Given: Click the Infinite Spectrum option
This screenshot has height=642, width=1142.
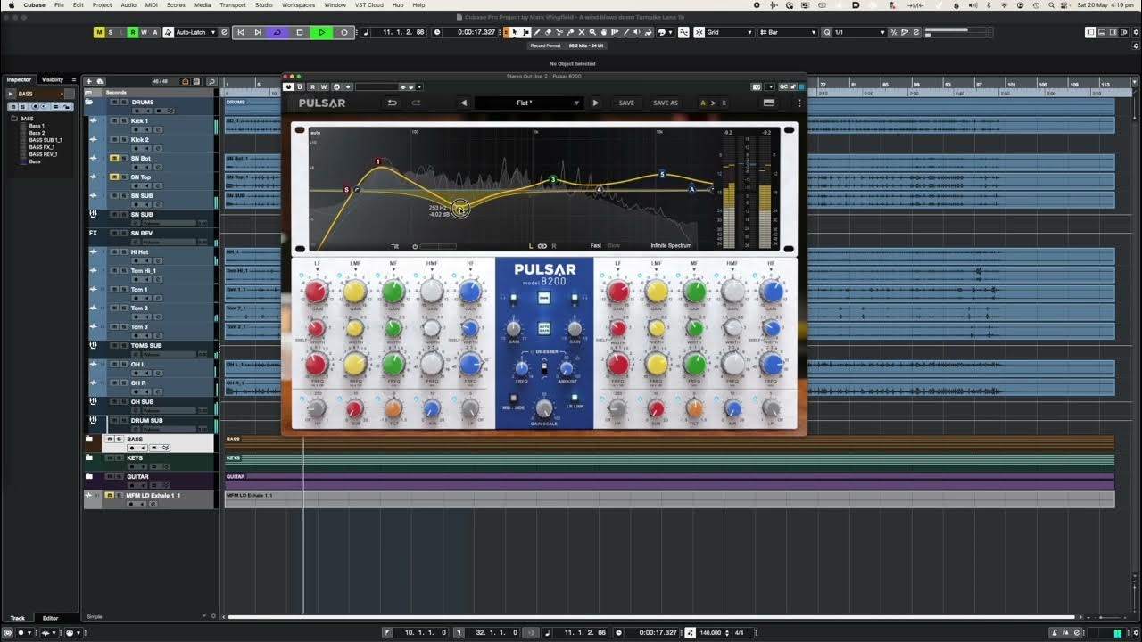Looking at the screenshot, I should [671, 245].
